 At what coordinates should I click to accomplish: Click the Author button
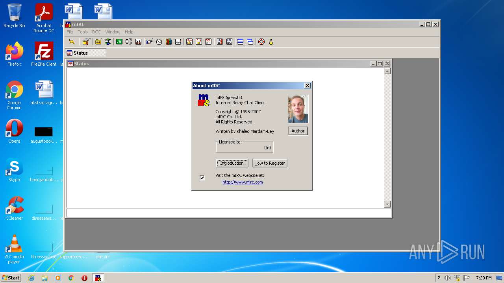coord(298,131)
